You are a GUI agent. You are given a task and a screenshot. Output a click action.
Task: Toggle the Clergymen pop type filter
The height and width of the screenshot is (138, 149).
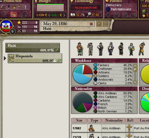[x=121, y=49]
